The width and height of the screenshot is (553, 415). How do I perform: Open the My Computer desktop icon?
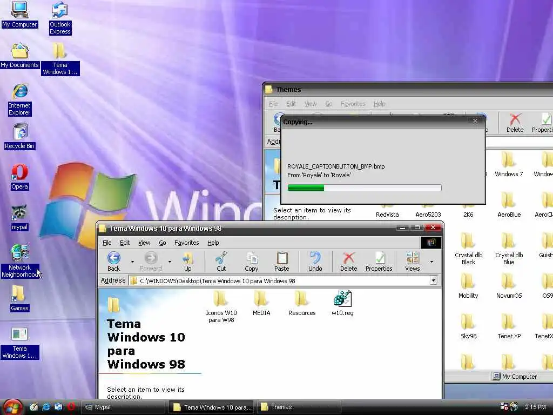tap(19, 14)
